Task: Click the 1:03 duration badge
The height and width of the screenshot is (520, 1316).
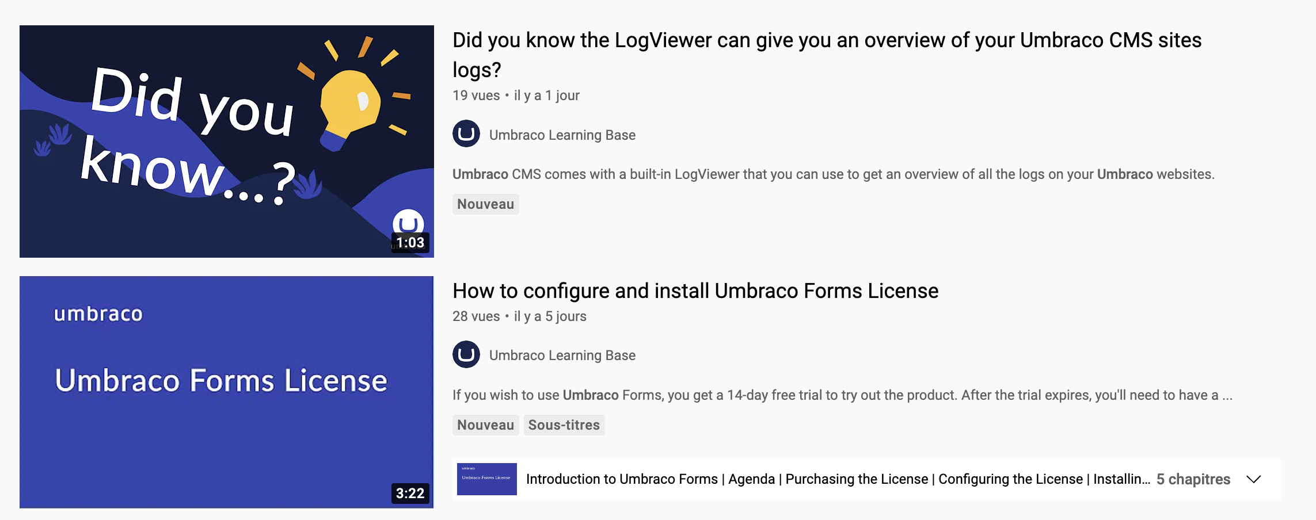Action: pos(410,243)
